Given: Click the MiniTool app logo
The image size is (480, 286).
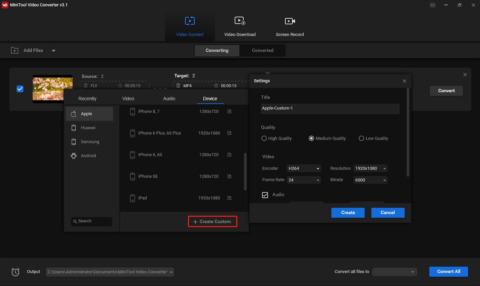Looking at the screenshot, I should point(5,5).
